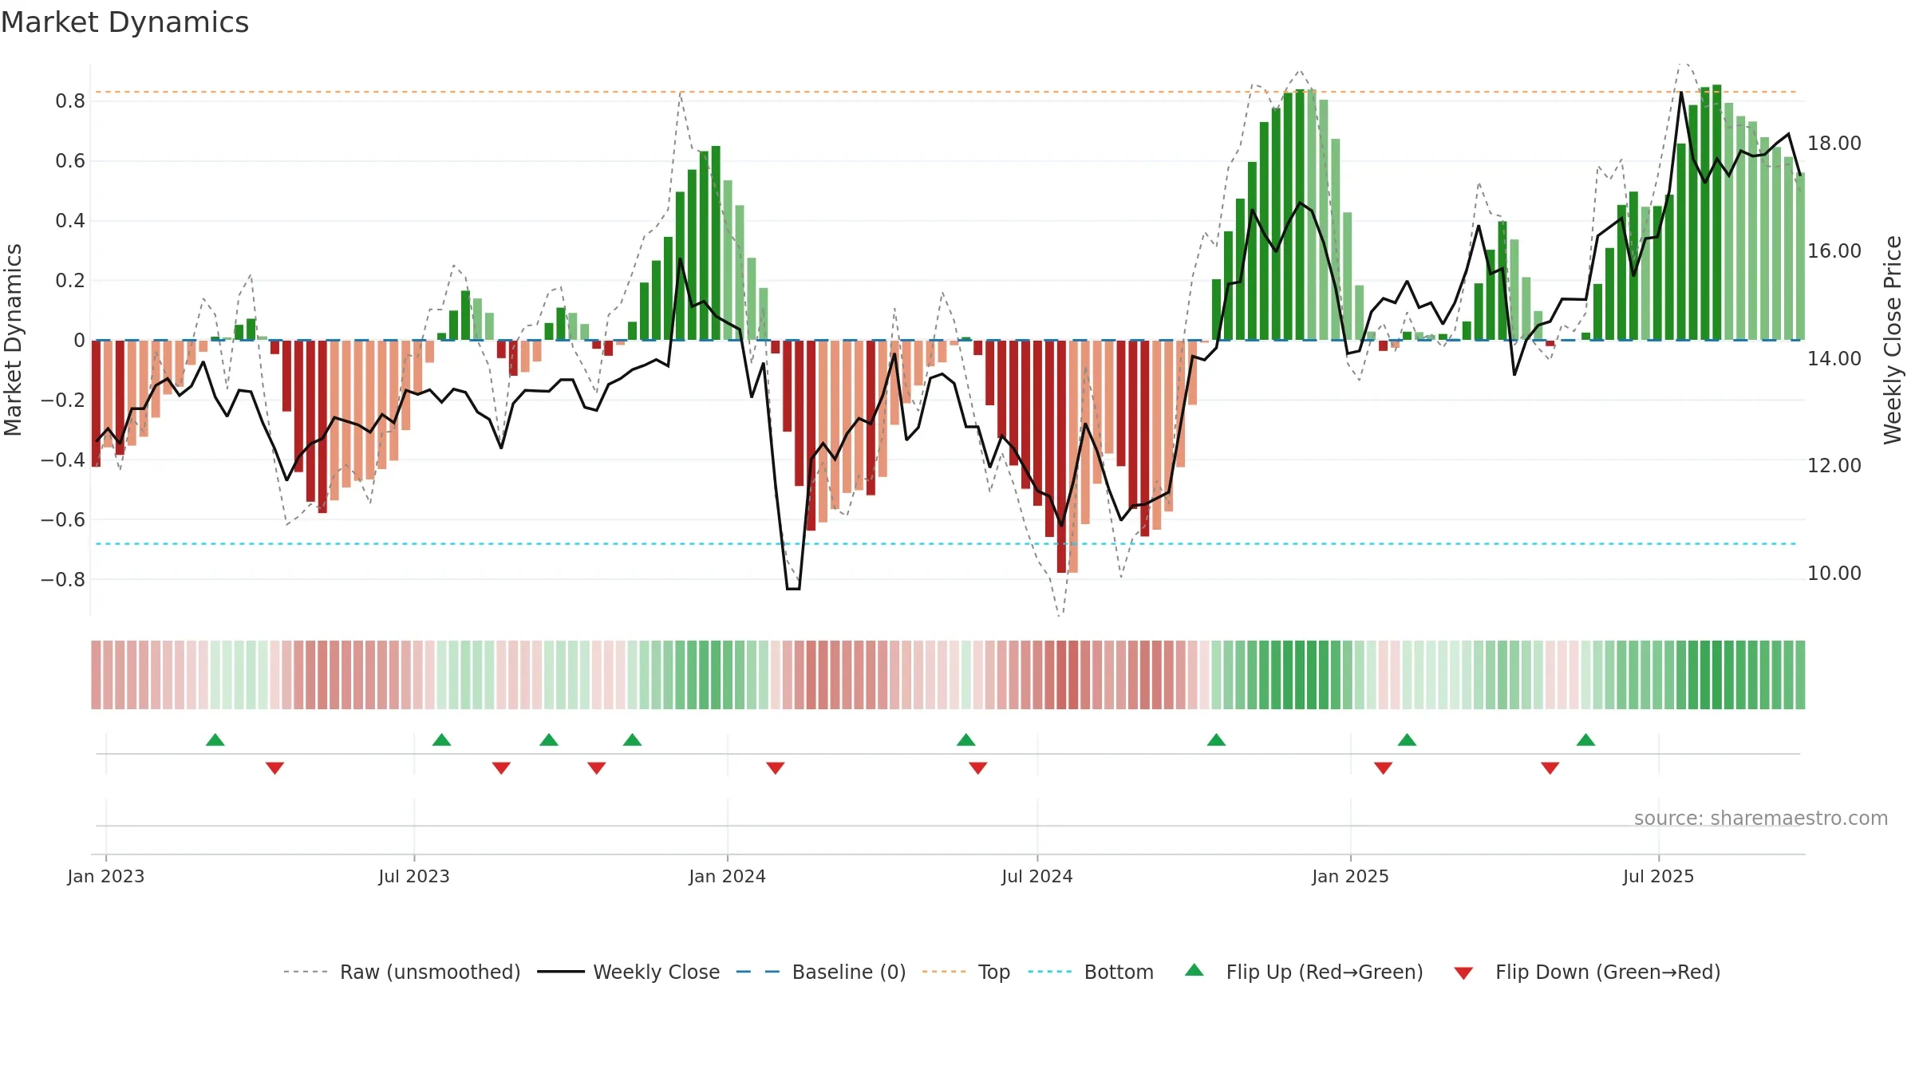The width and height of the screenshot is (1915, 1077).
Task: Click the 0.4 left axis tick label
Action: (70, 221)
